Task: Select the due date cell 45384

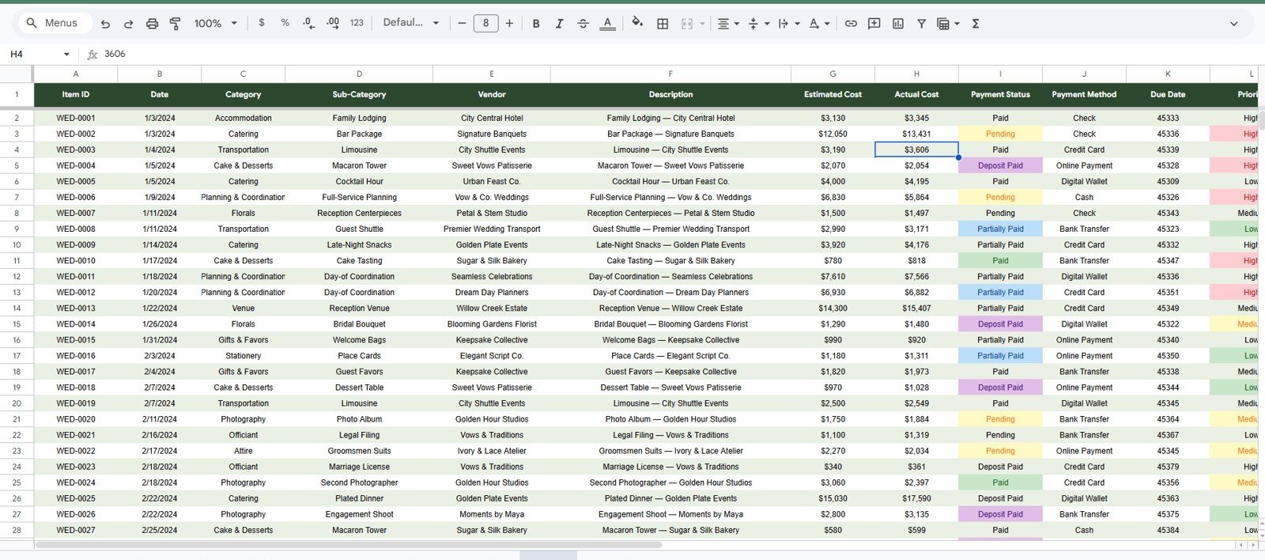Action: [x=1168, y=530]
